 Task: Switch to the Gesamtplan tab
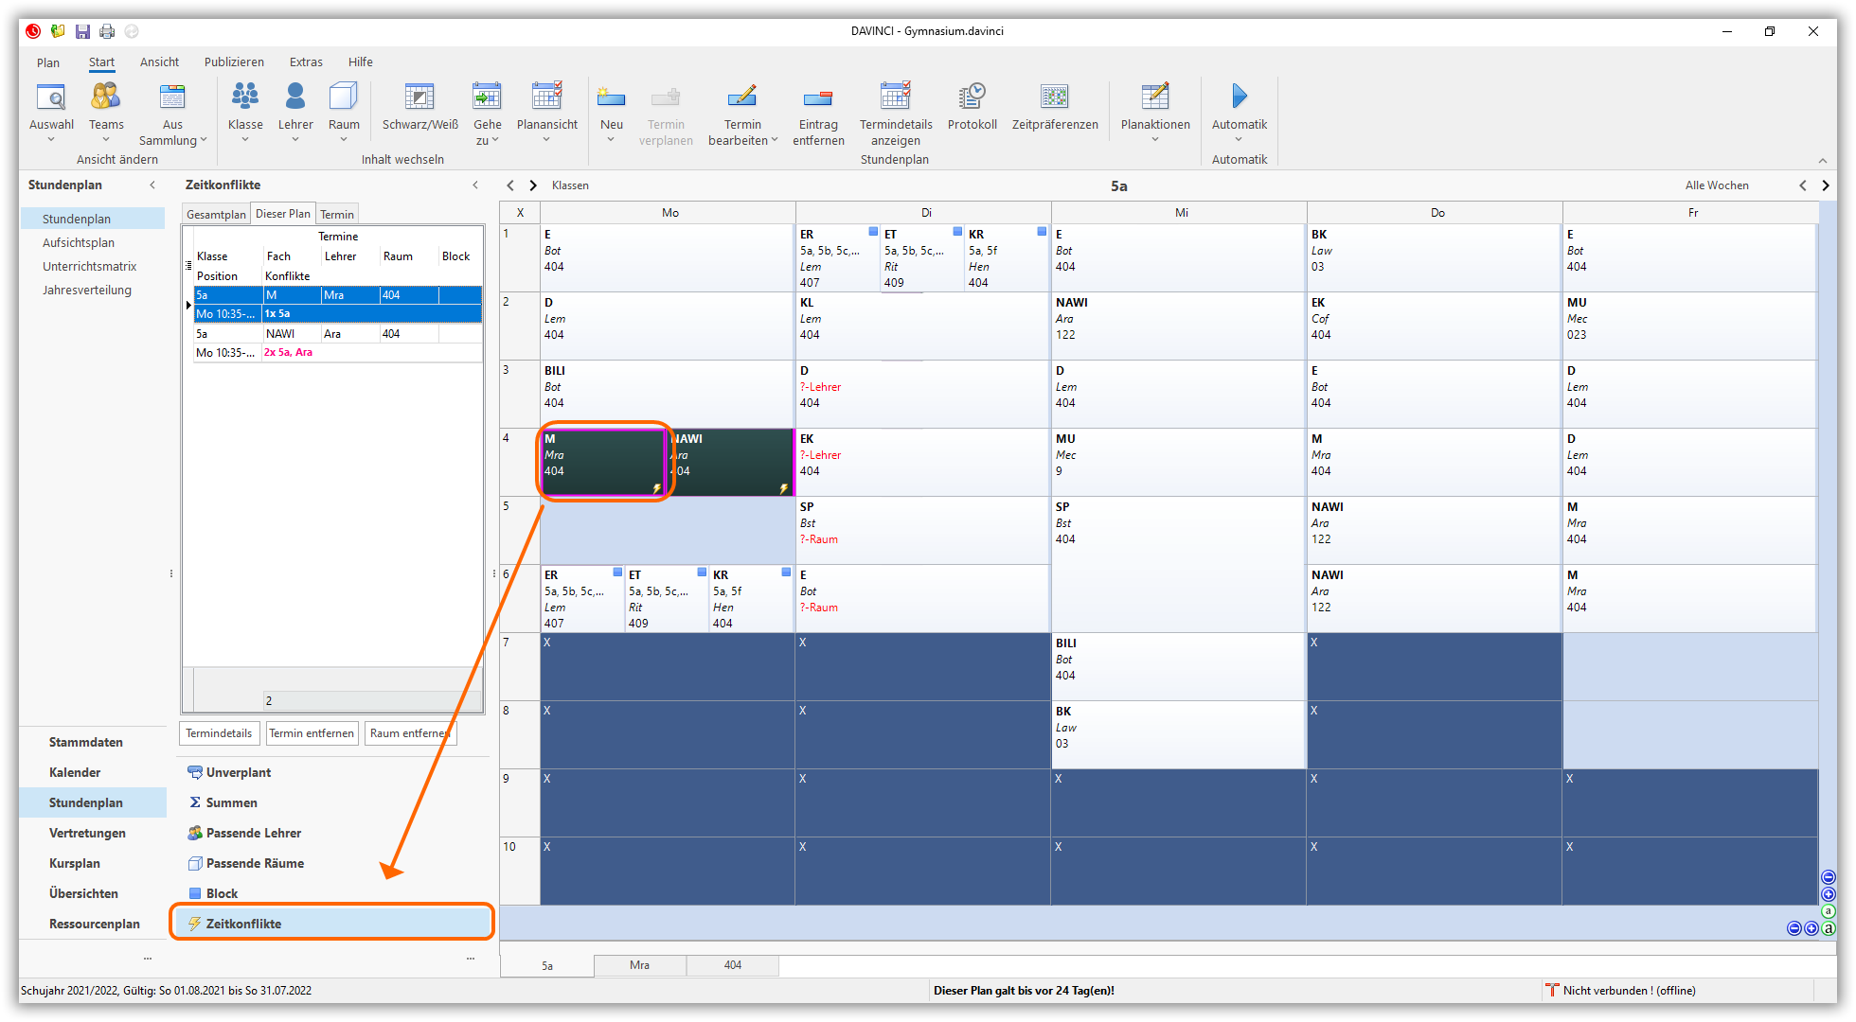(x=216, y=214)
